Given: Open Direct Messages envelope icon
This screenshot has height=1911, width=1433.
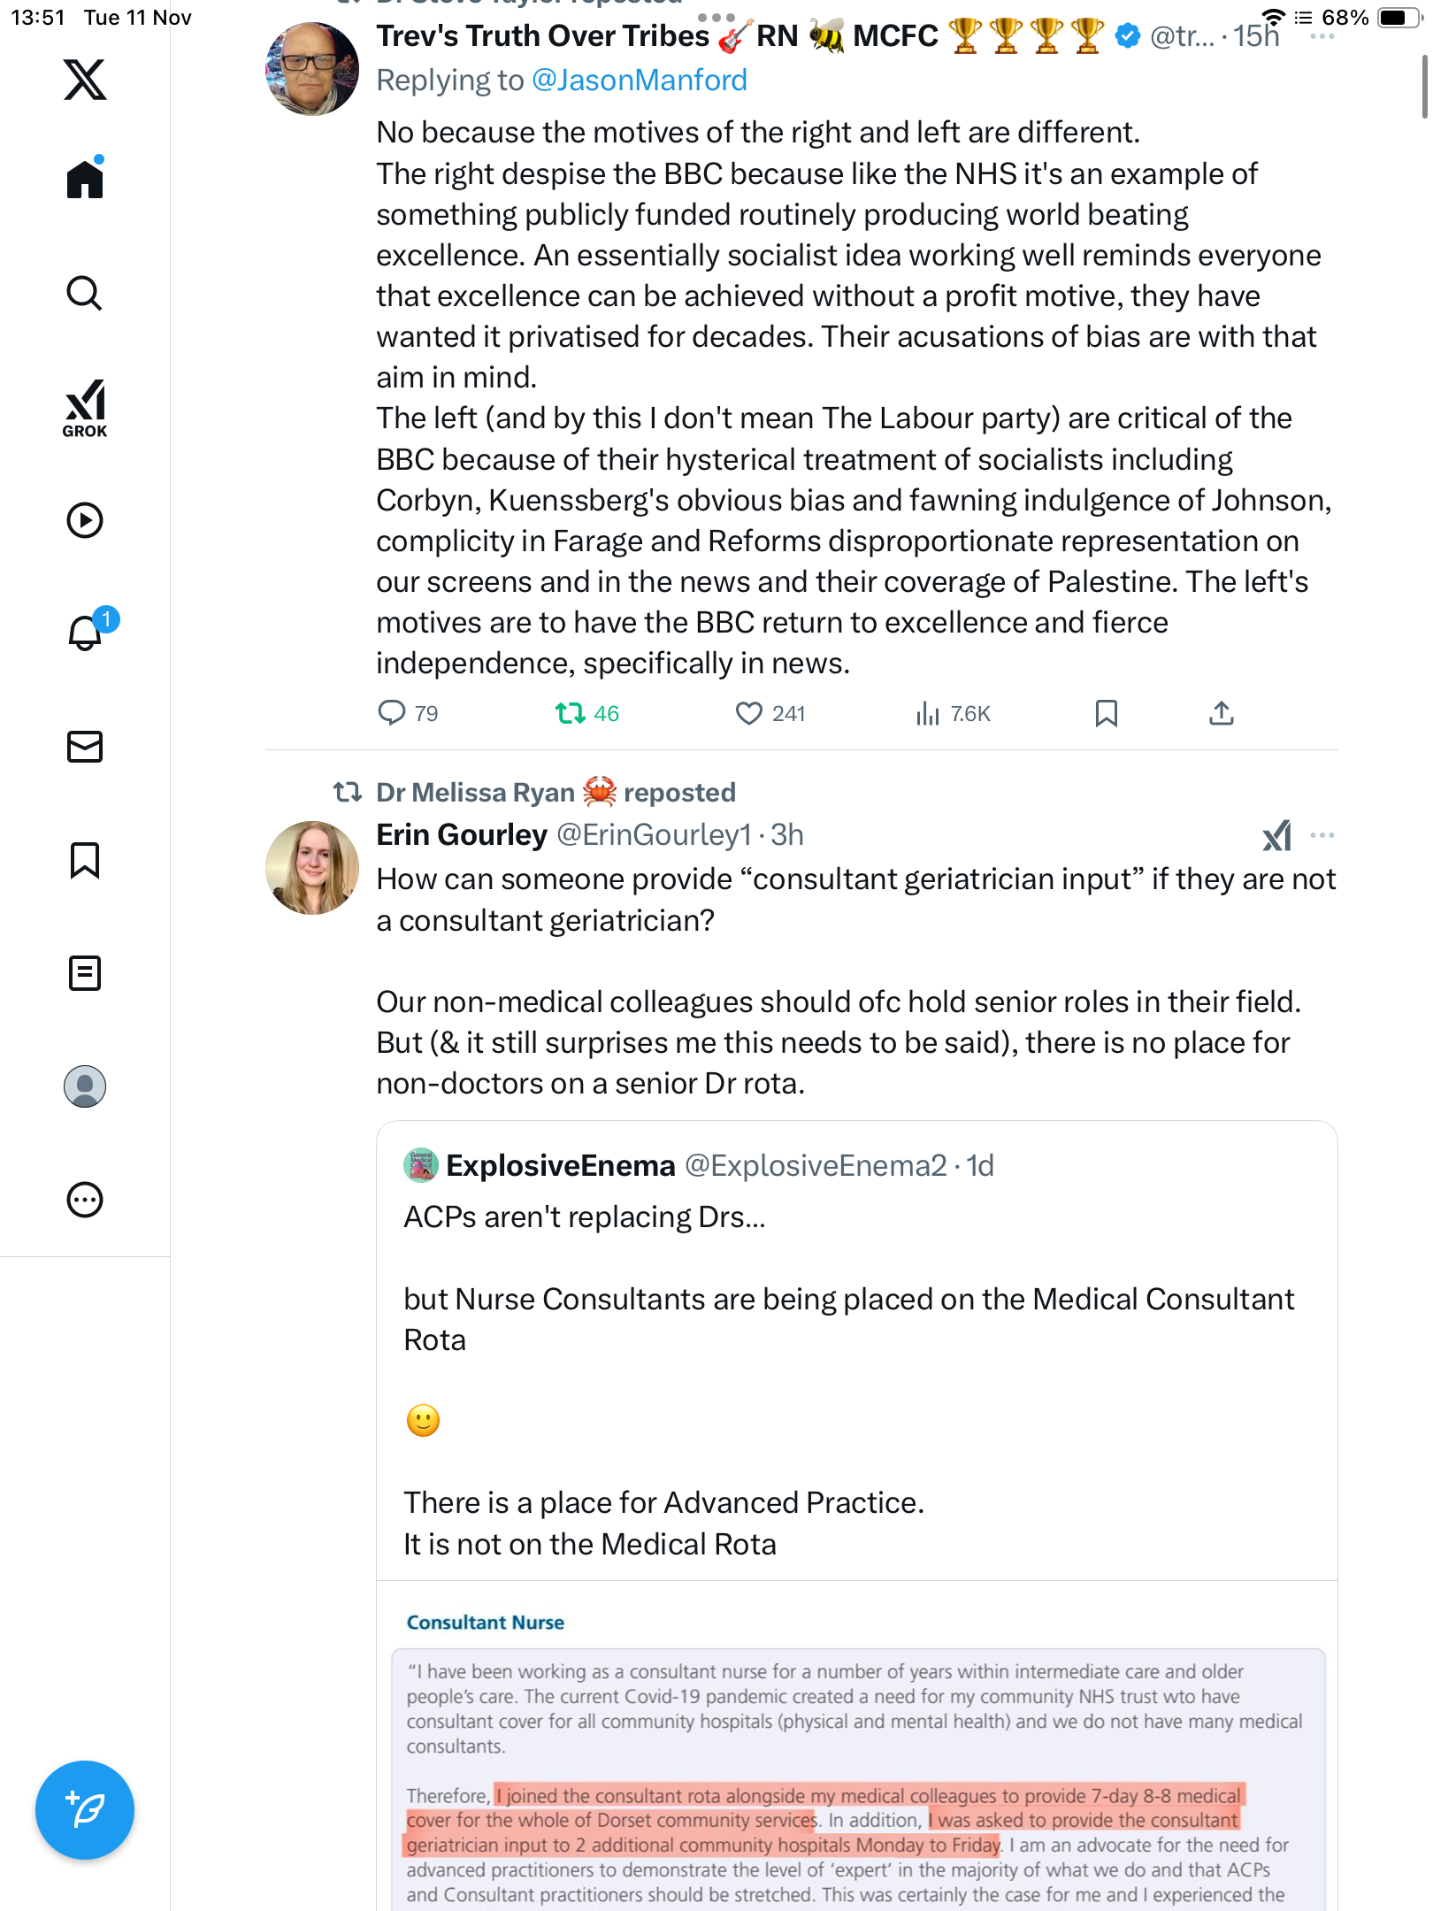Looking at the screenshot, I should pyautogui.click(x=85, y=747).
